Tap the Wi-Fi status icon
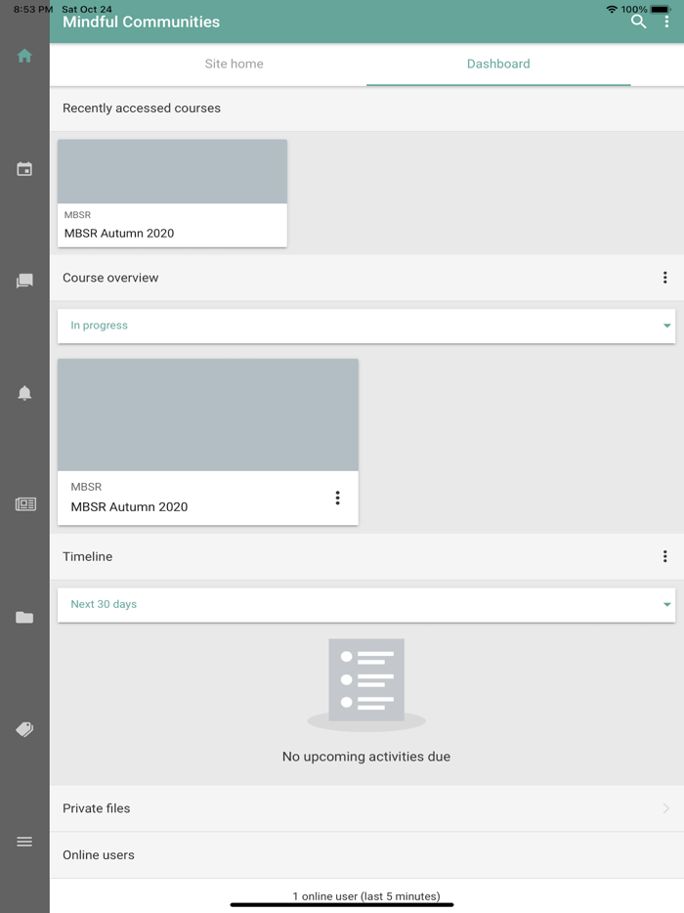The width and height of the screenshot is (684, 913). tap(612, 10)
